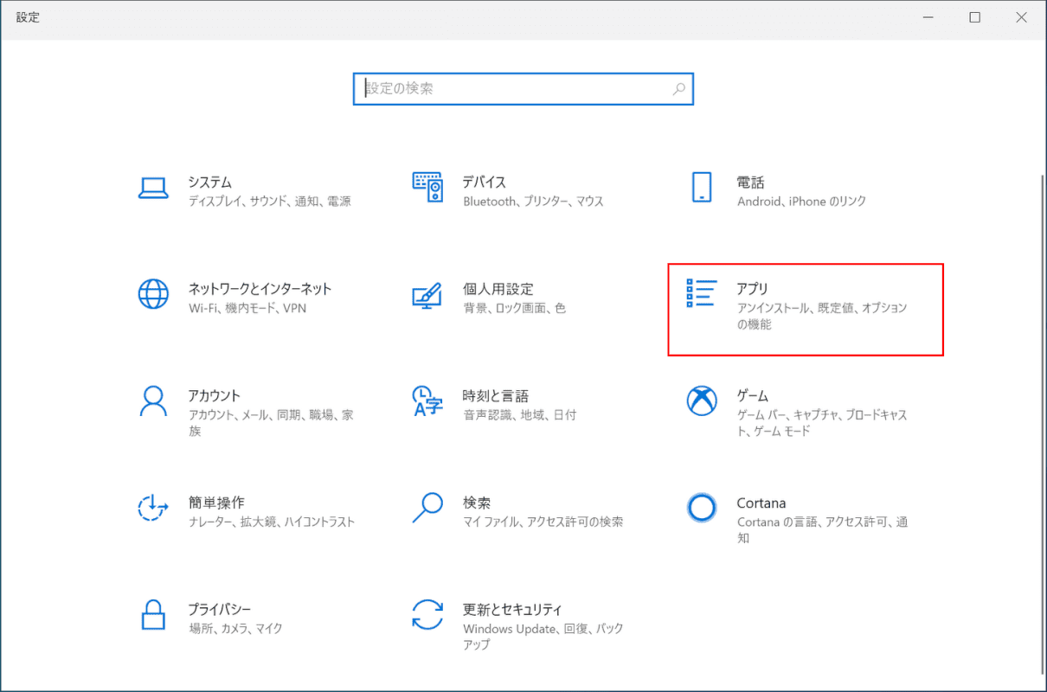
Task: Click the text Cortana の言語、アクセス許可、通知
Action: (823, 529)
